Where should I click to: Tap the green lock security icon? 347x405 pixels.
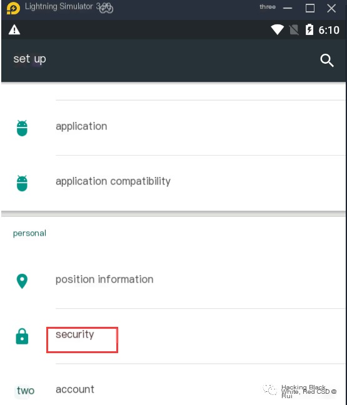click(22, 336)
